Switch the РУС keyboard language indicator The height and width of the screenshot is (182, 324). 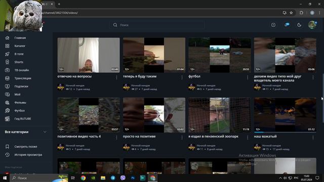point(296,178)
